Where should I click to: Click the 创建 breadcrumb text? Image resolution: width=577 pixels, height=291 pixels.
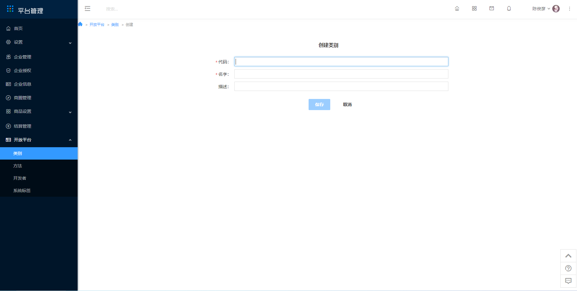click(129, 25)
